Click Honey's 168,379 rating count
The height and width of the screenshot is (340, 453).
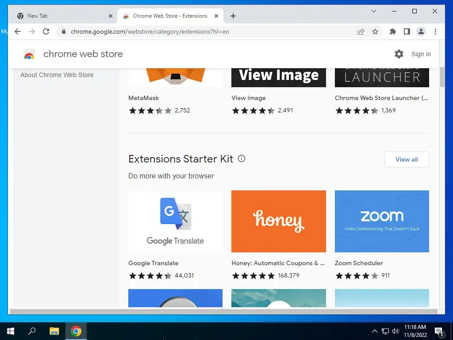pyautogui.click(x=288, y=275)
